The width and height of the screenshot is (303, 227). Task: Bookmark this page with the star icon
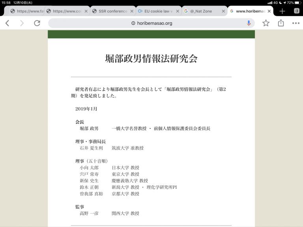(x=266, y=23)
